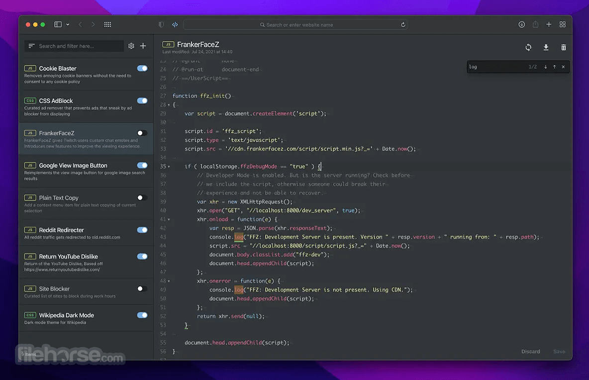Disable the Cookie Blaster toggle
This screenshot has width=589, height=380.
coord(142,68)
